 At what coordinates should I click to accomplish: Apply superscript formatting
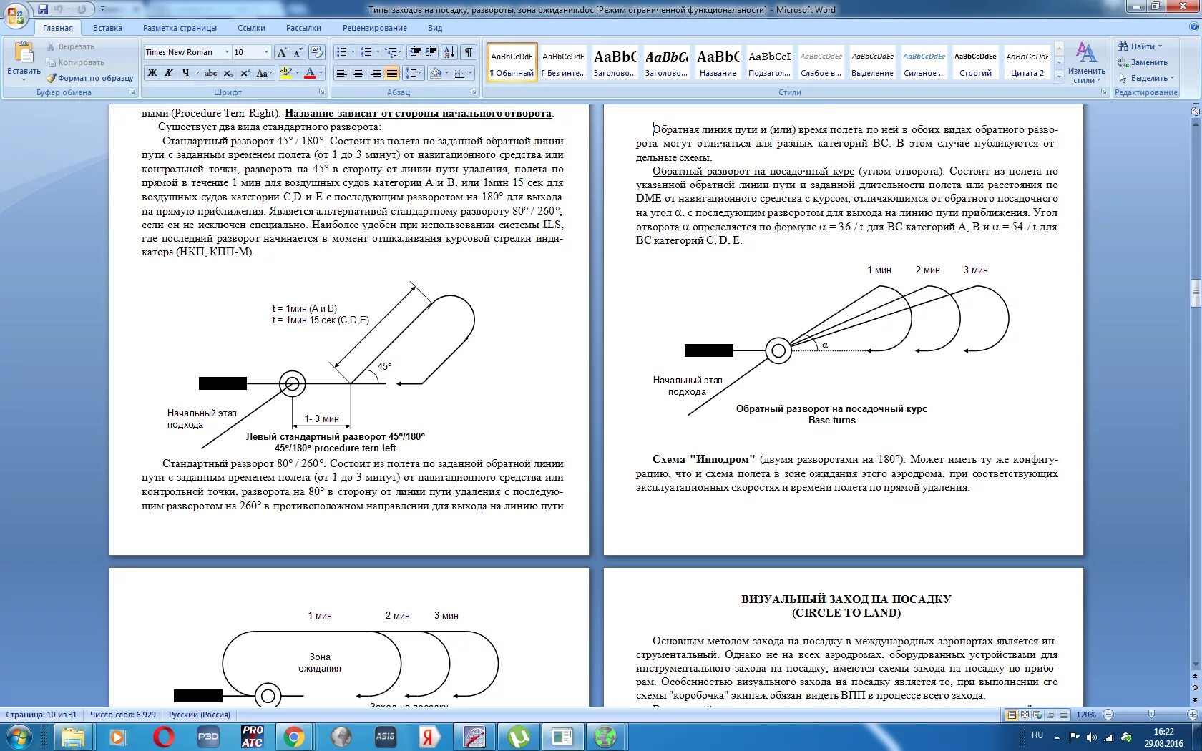click(x=245, y=73)
